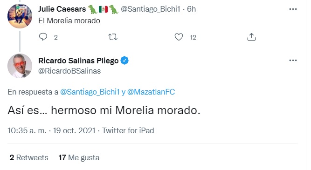View the 2 Retweets list
The width and height of the screenshot is (311, 170).
click(x=29, y=158)
